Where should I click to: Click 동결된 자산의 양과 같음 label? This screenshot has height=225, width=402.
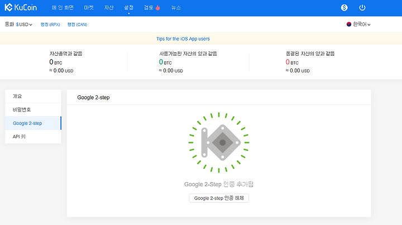pos(310,53)
